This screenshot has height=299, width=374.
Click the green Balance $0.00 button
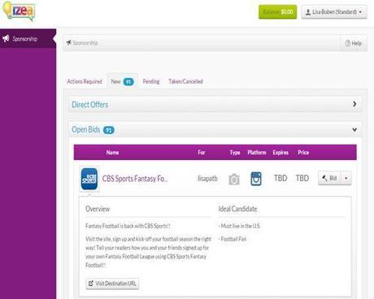(278, 12)
